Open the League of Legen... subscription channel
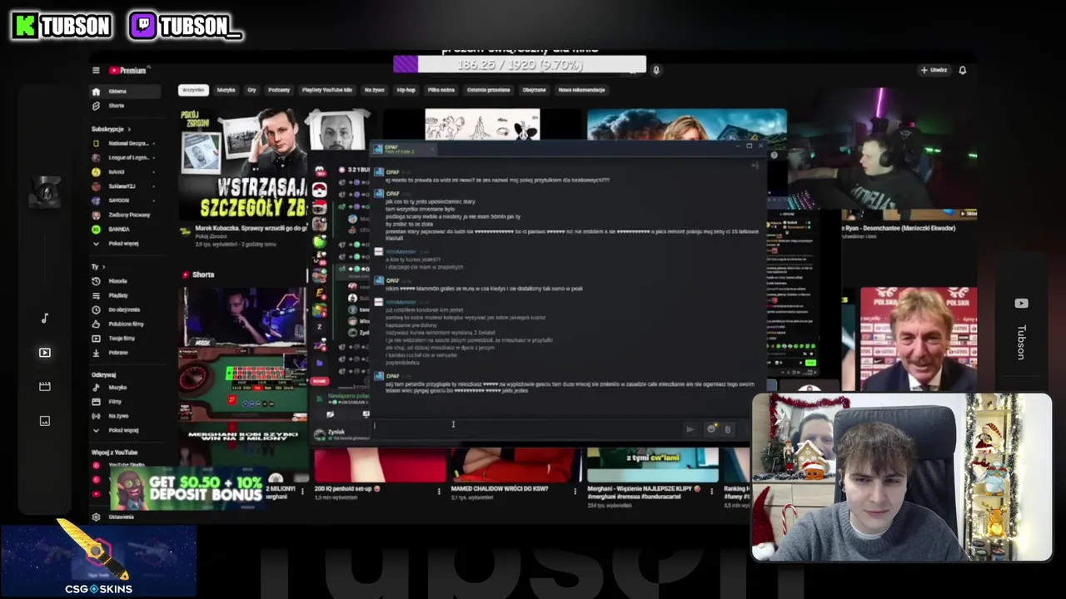This screenshot has width=1066, height=599. (123, 157)
